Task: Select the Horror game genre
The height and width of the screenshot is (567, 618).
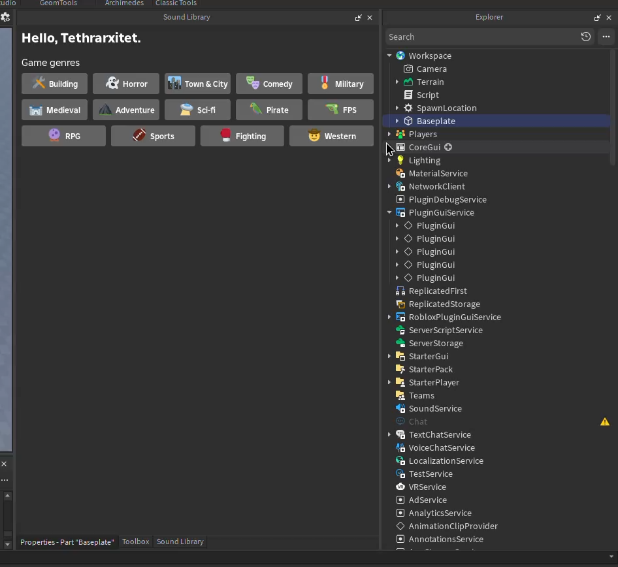Action: tap(125, 83)
